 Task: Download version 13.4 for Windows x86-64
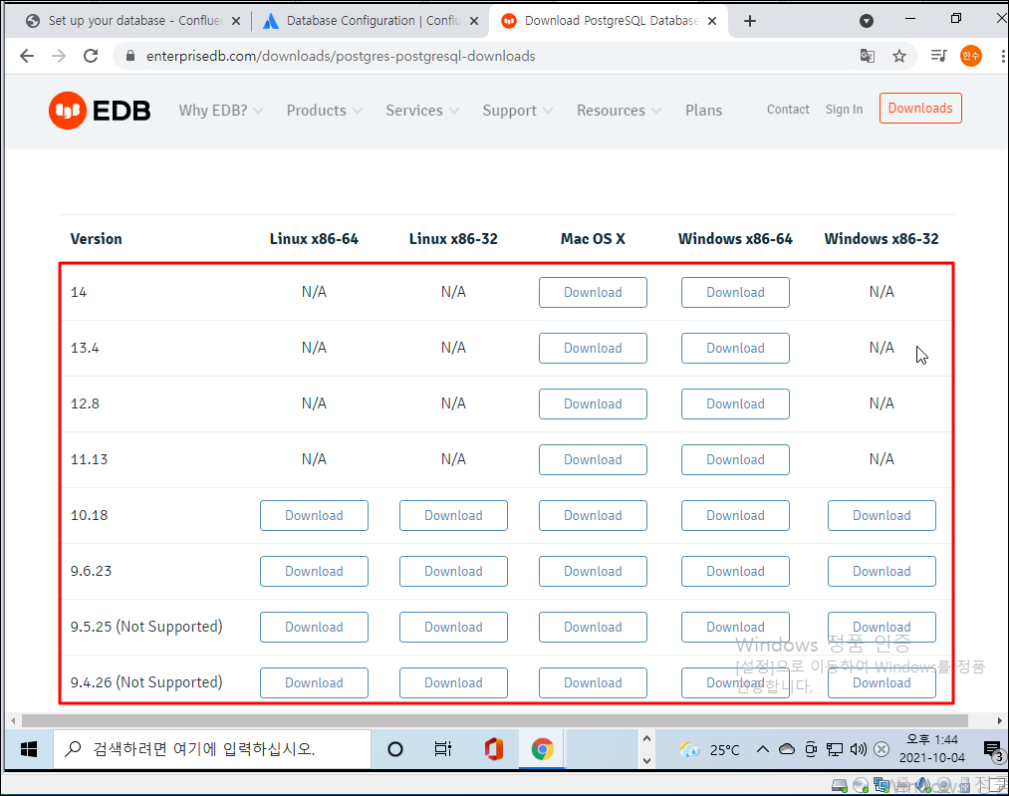[735, 348]
